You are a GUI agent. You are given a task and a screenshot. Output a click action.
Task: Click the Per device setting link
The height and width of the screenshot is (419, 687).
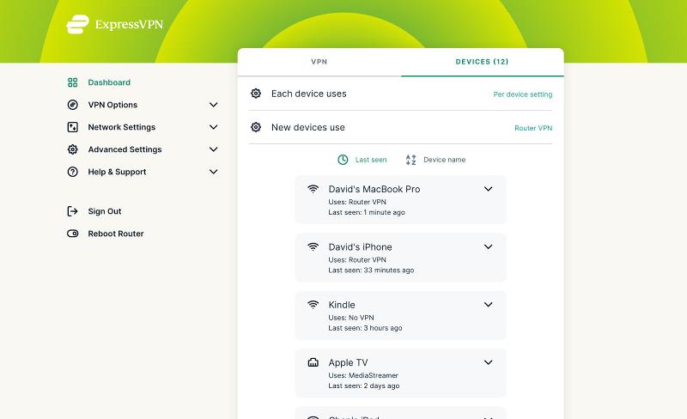click(x=523, y=94)
